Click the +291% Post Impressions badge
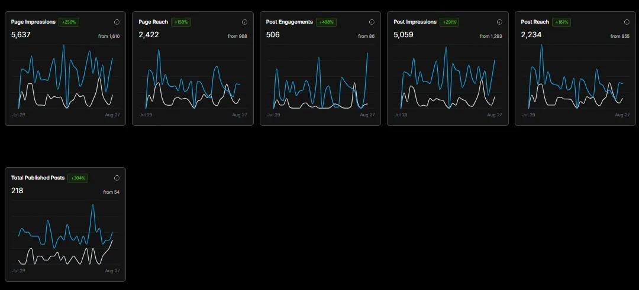Image resolution: width=639 pixels, height=290 pixels. click(450, 22)
